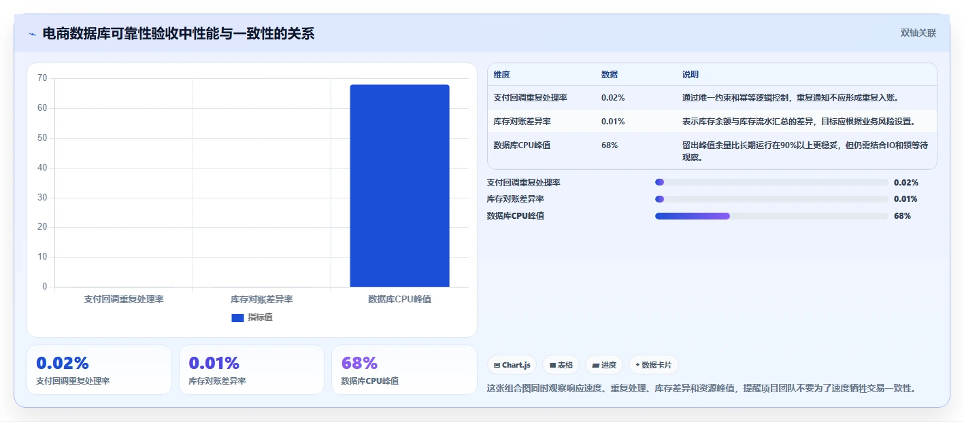This screenshot has height=422, width=964.
Task: Toggle the 指标值 legend swatch
Action: pos(237,317)
